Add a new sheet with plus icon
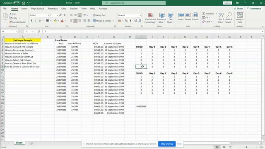Image resolution: width=265 pixels, height=149 pixels. click(31, 143)
